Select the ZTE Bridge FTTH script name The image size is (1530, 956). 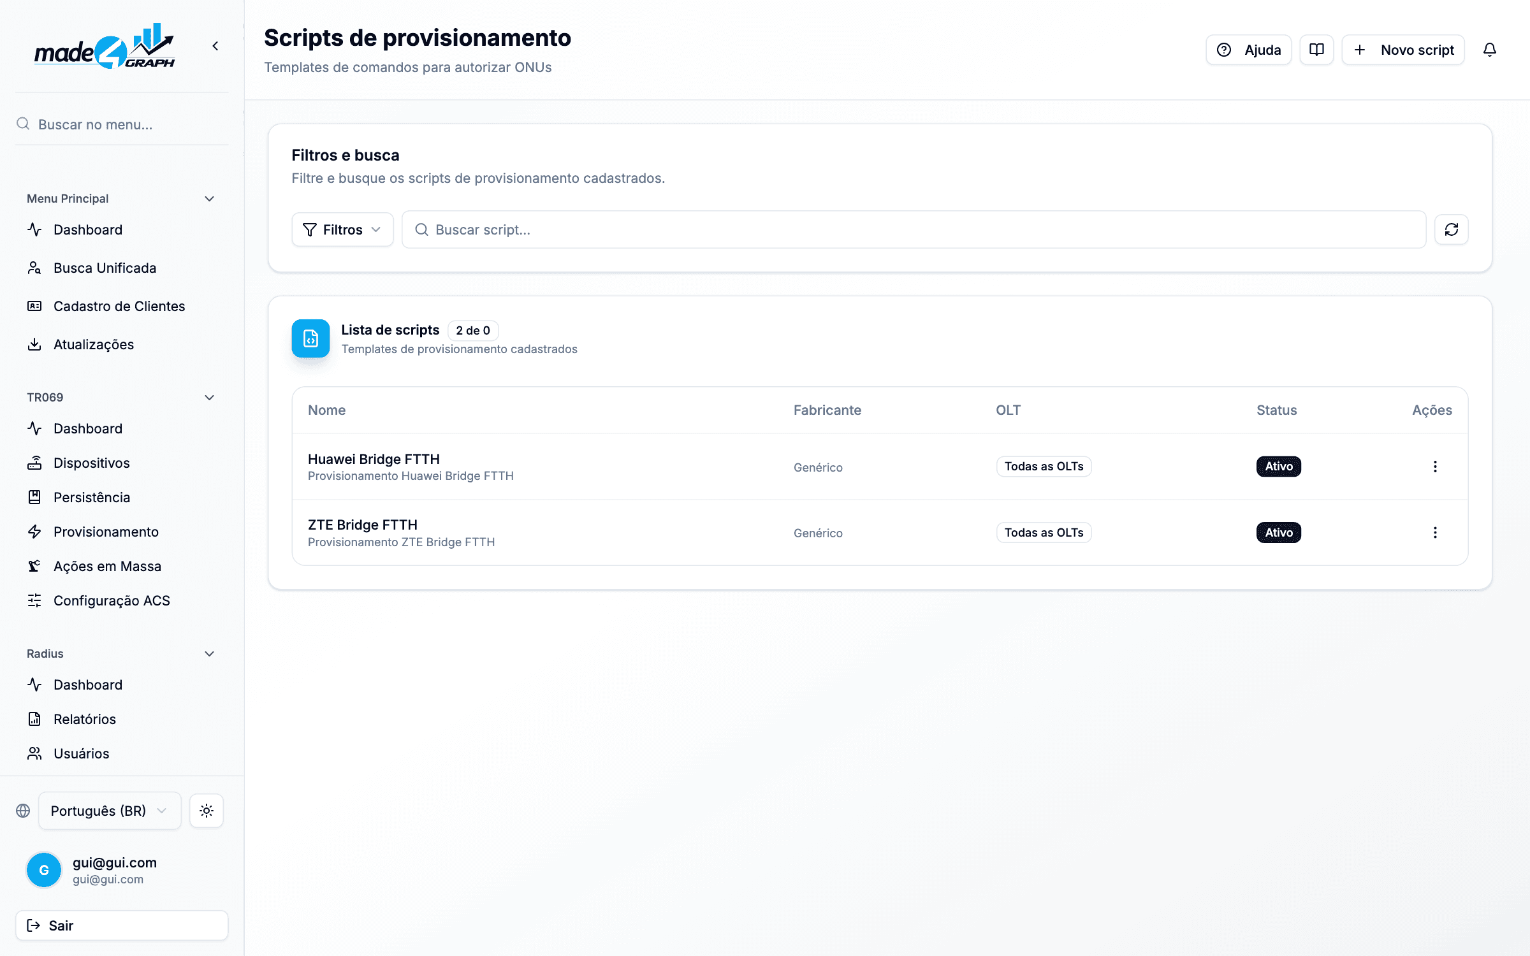click(x=363, y=525)
